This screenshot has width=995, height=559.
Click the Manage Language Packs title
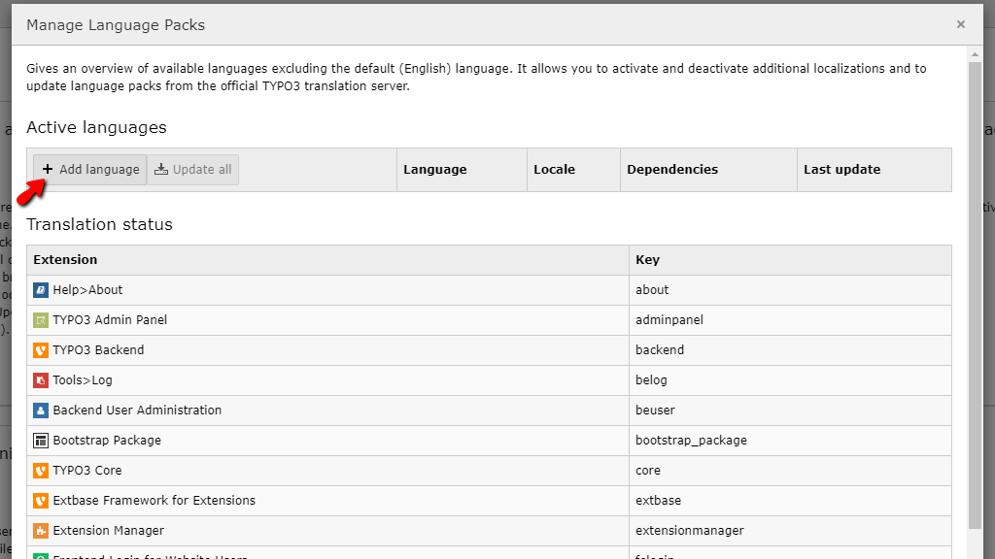(116, 25)
